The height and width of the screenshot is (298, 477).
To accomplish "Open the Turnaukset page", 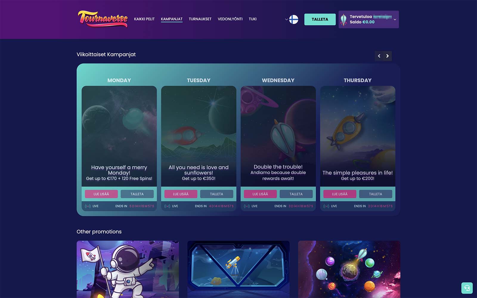I will click(x=200, y=19).
